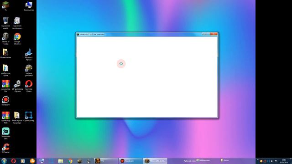Open the round fishing-game shortcut beneath Музыка
The image size is (292, 164).
[29, 70]
